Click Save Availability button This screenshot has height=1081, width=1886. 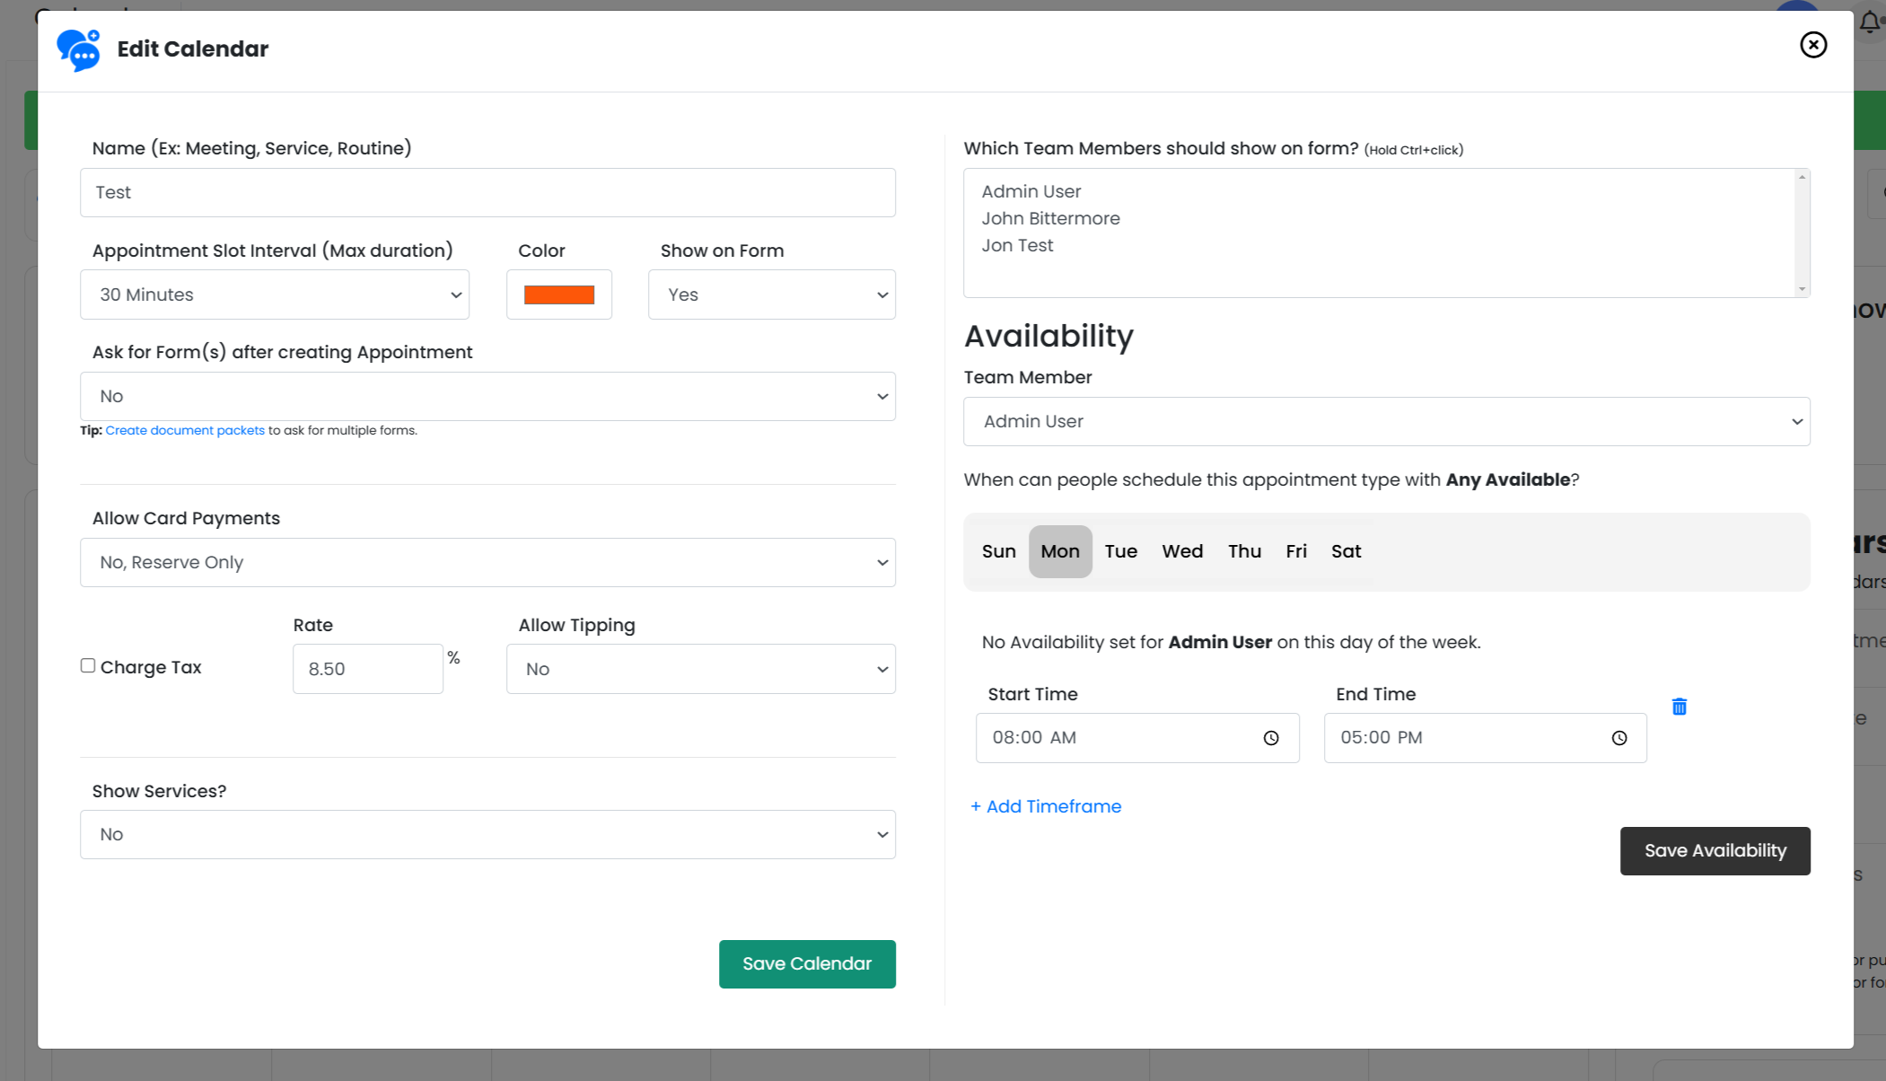click(x=1715, y=850)
